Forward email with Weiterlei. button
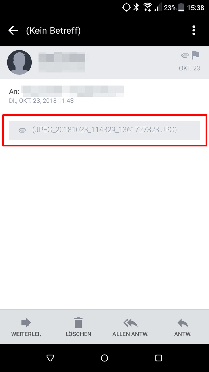Image resolution: width=209 pixels, height=372 pixels. (x=26, y=328)
